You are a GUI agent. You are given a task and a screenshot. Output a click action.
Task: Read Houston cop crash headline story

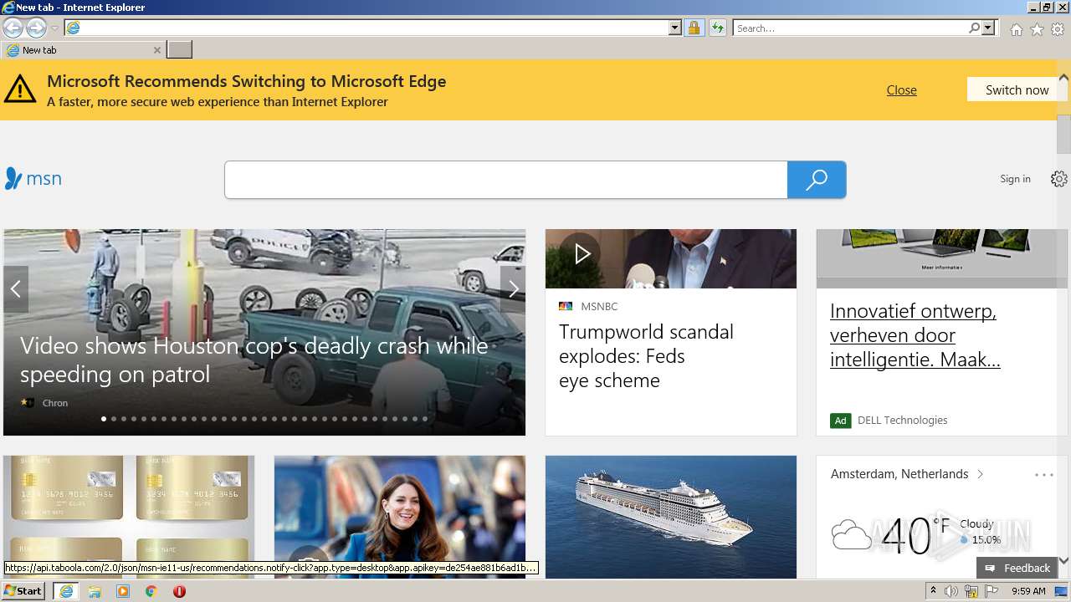(x=254, y=360)
